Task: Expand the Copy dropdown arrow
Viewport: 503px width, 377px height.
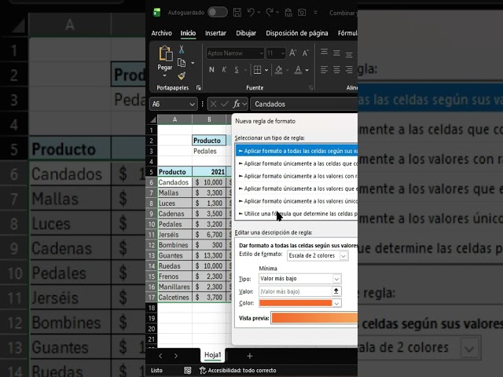Action: 193,63
